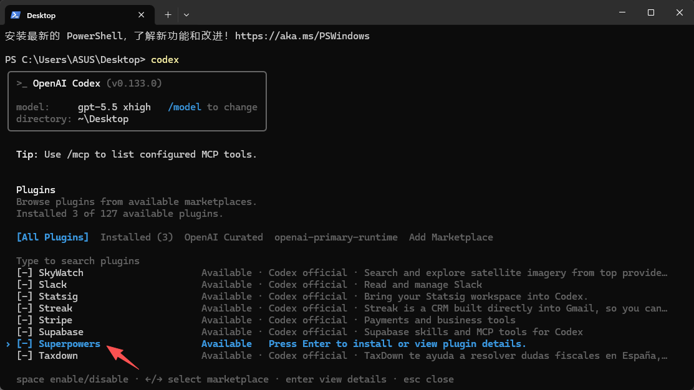Toggle the Stripe plugin checkbox

pos(25,320)
